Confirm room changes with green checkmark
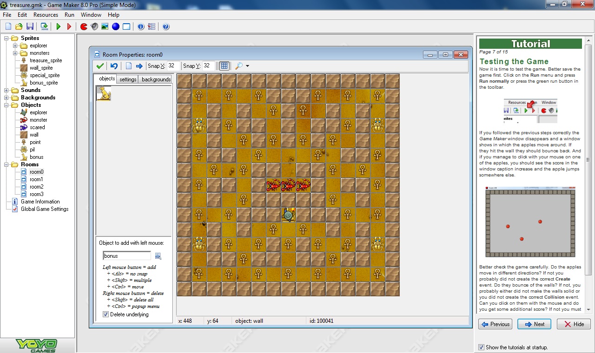595x353 pixels. (x=100, y=66)
